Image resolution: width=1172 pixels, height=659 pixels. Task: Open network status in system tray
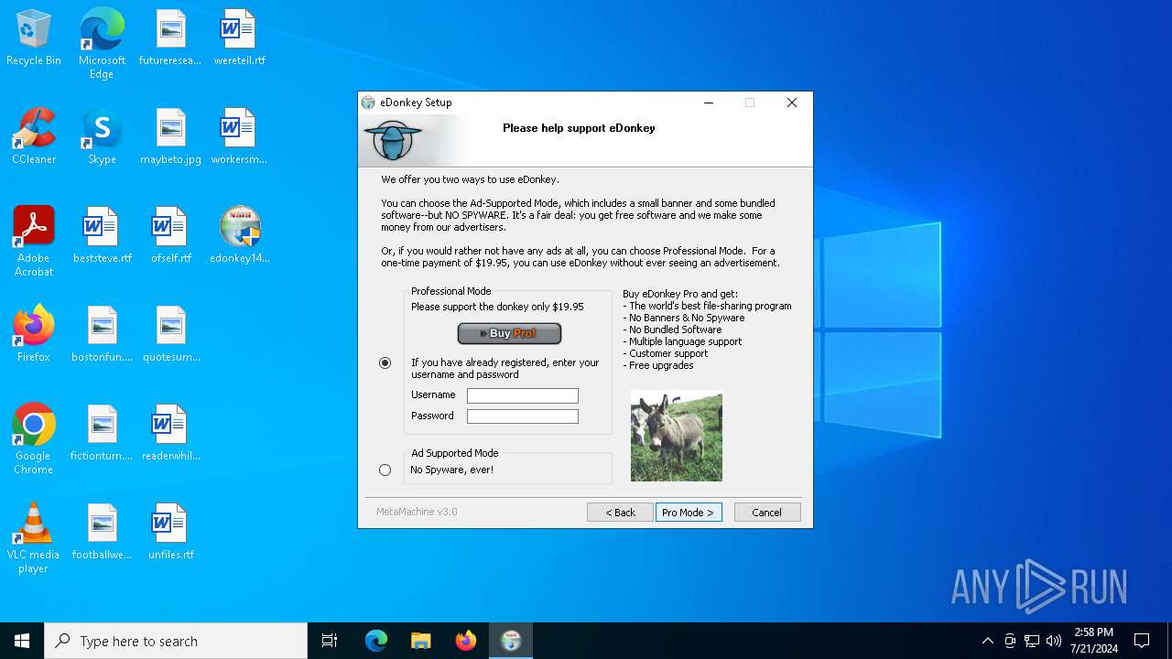click(1032, 641)
